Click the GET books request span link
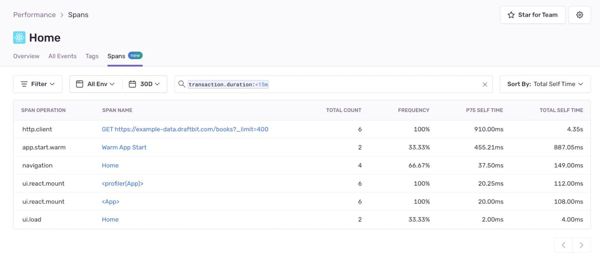This screenshot has height=274, width=600. [x=185, y=129]
